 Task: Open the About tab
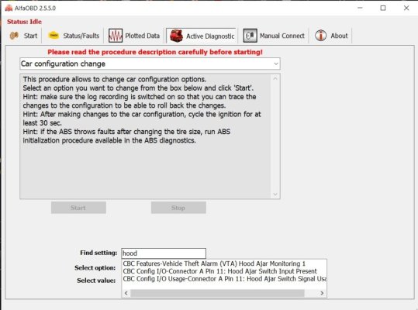[331, 36]
